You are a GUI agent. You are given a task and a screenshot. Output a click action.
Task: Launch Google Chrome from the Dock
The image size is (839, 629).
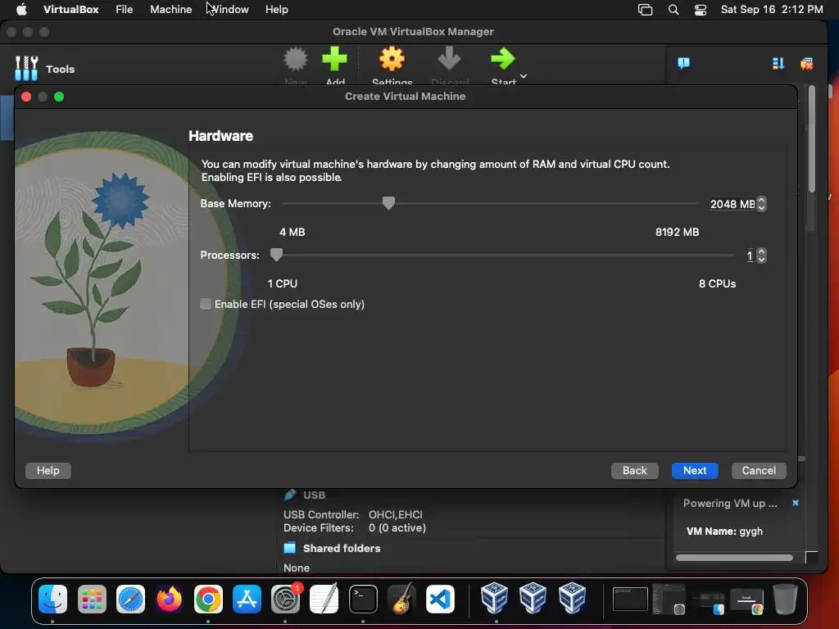(x=208, y=599)
